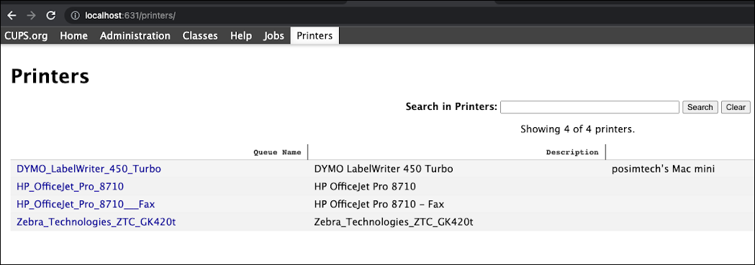Click the posimtech's Mac mini location text
The height and width of the screenshot is (265, 755).
click(663, 169)
